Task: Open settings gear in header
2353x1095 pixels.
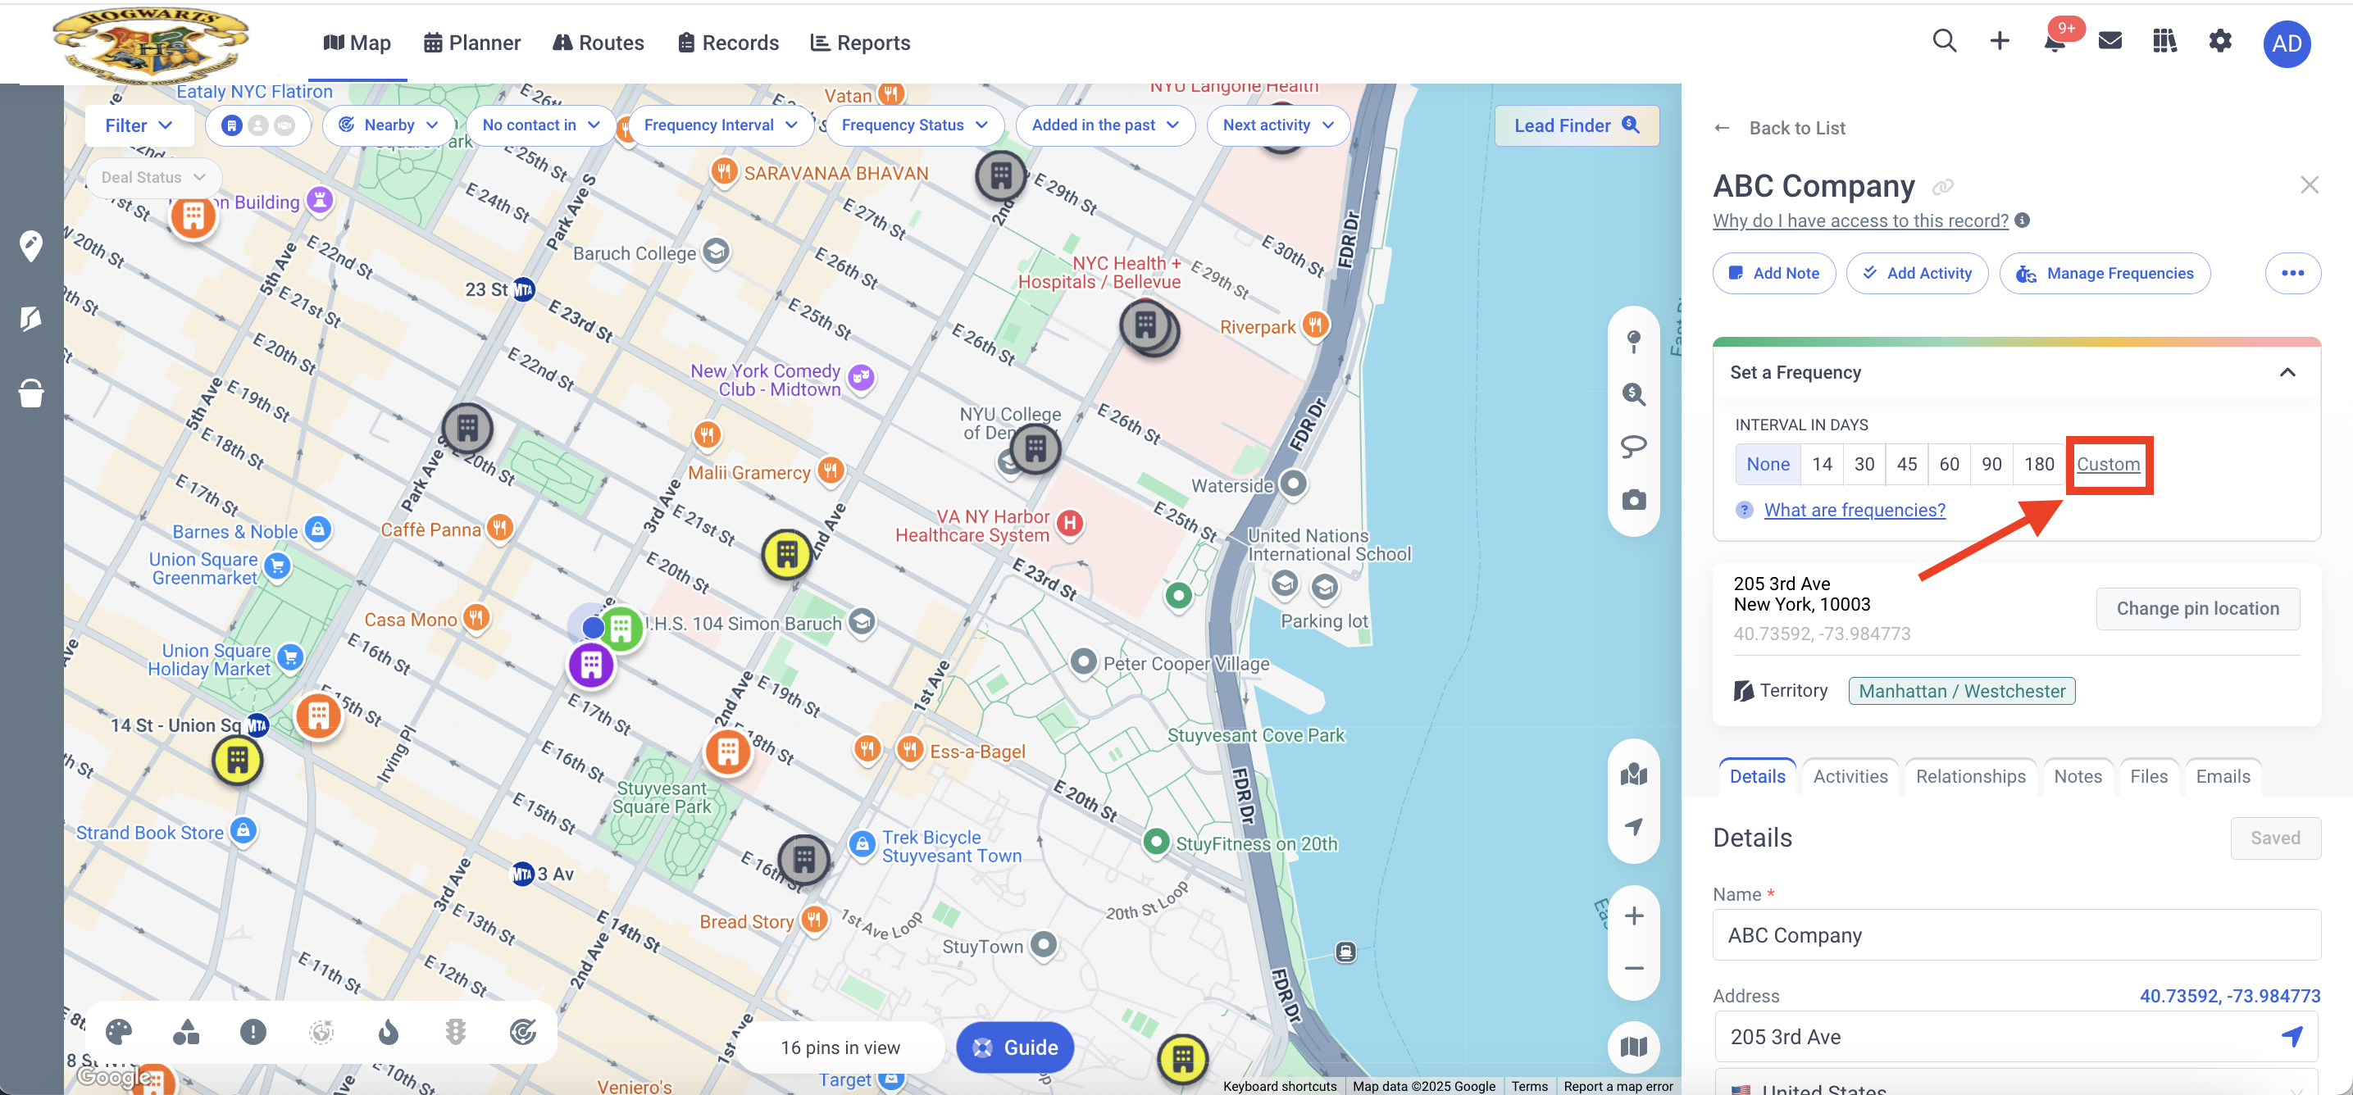Action: click(x=2220, y=41)
